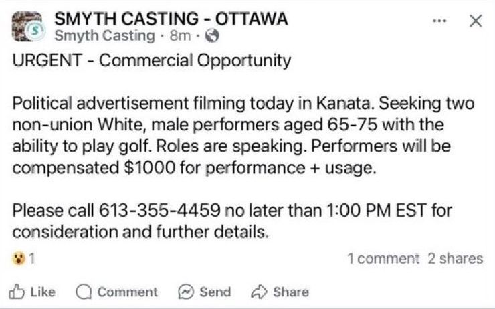View the 2 shares list
This screenshot has width=495, height=309.
[x=456, y=258]
